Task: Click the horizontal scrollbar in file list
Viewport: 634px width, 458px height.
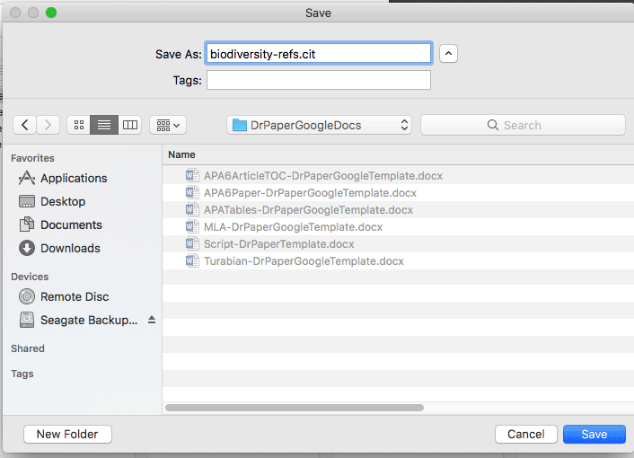Action: tap(295, 408)
